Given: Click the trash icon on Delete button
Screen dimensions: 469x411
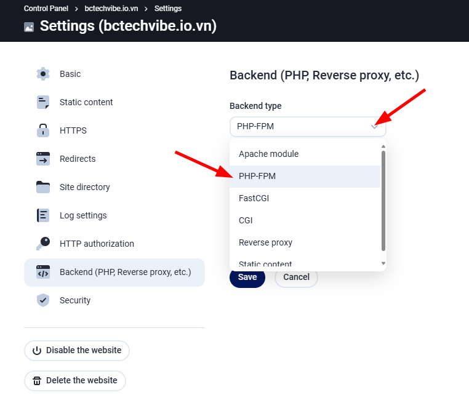Looking at the screenshot, I should (37, 381).
